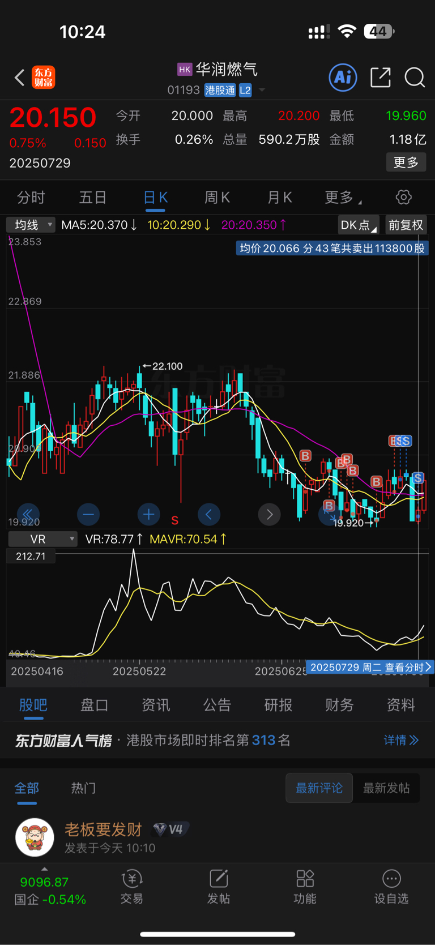Open the 财务 tab
435x945 pixels.
pos(339,705)
